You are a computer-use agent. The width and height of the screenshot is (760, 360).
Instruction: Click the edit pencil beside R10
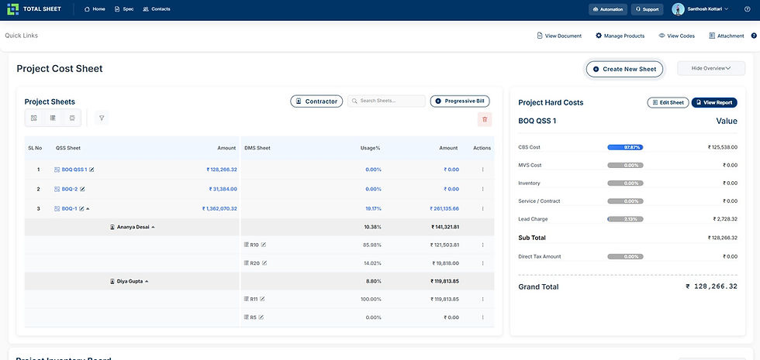click(x=264, y=245)
